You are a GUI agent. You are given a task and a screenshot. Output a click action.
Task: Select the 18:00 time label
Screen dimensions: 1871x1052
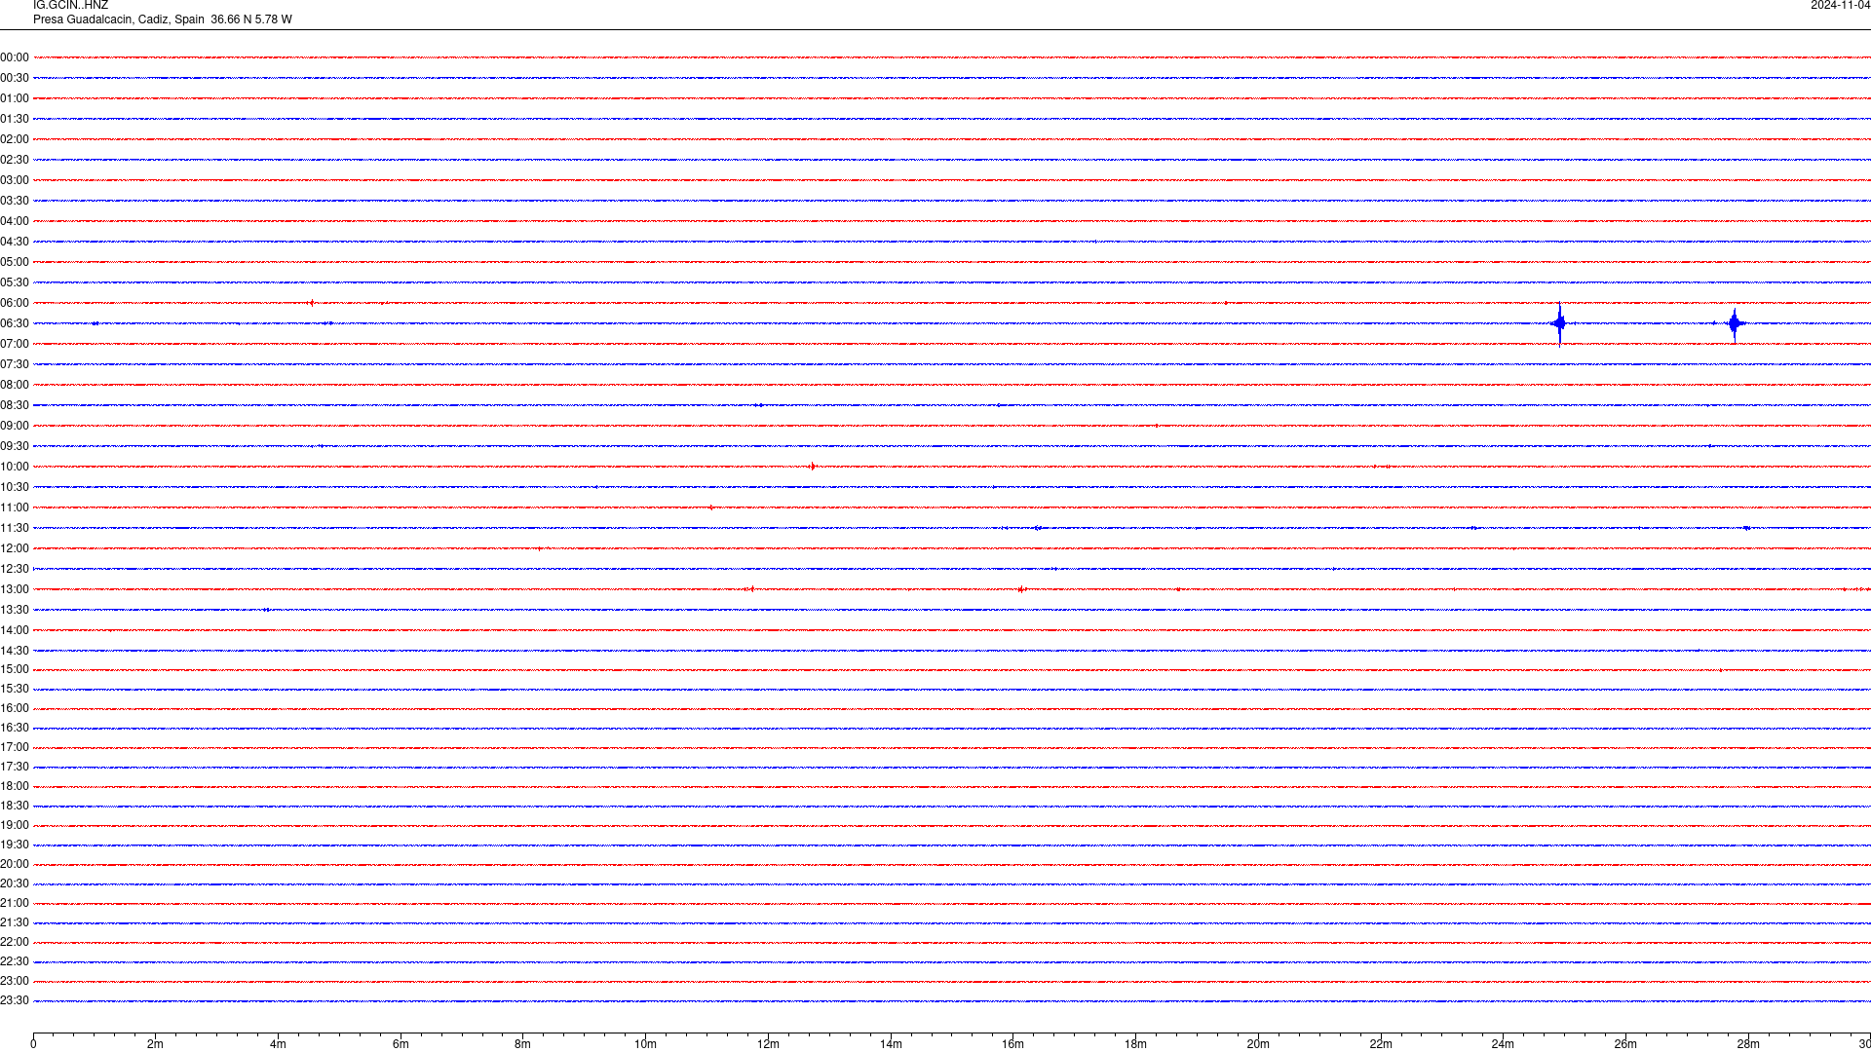15,786
